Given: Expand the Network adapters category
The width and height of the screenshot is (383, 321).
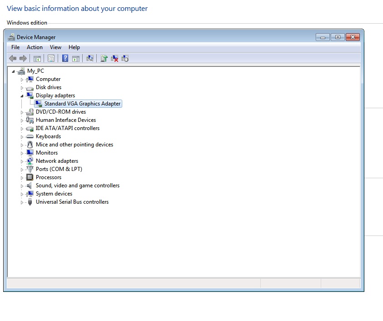Looking at the screenshot, I should click(x=22, y=161).
